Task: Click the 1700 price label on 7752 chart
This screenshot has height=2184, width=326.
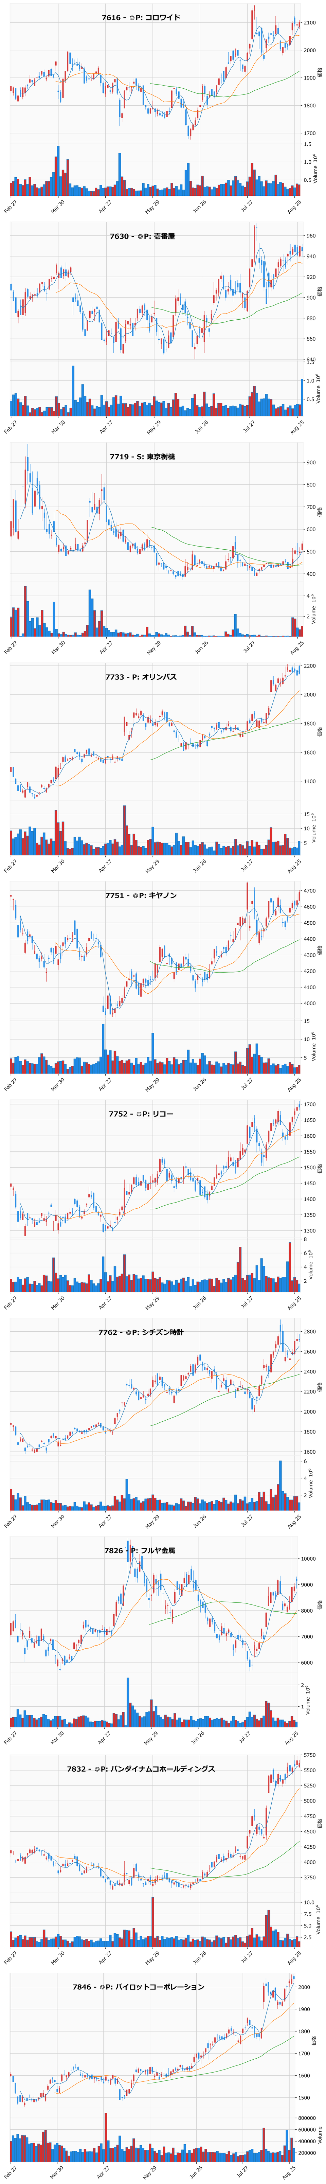Action: (311, 1105)
